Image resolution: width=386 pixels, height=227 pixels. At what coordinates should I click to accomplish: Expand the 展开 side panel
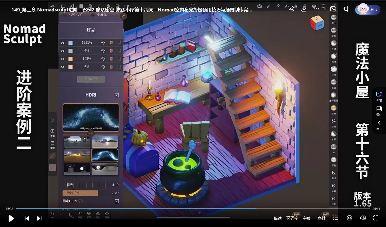[x=379, y=125]
